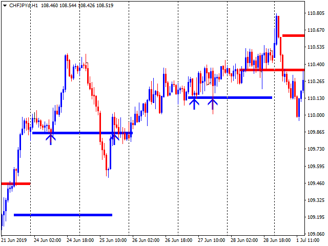Click the 109.195 price axis label
The width and height of the screenshot is (328, 246).
316,217
